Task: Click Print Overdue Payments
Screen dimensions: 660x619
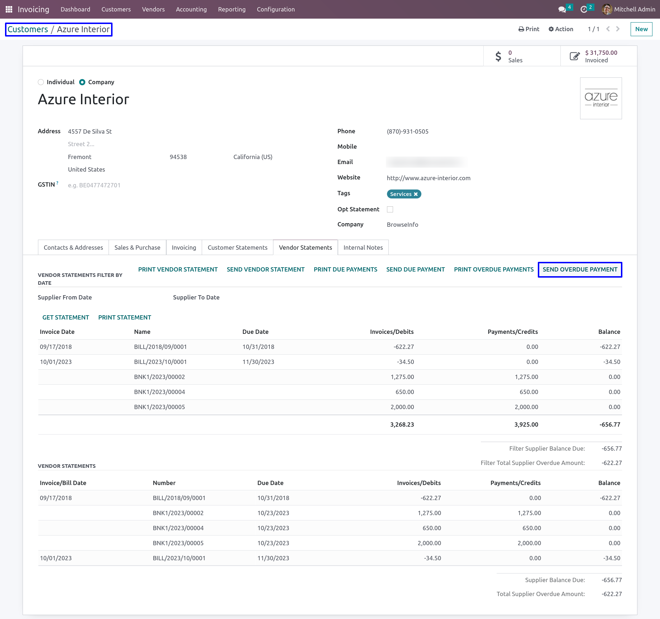Action: [494, 269]
